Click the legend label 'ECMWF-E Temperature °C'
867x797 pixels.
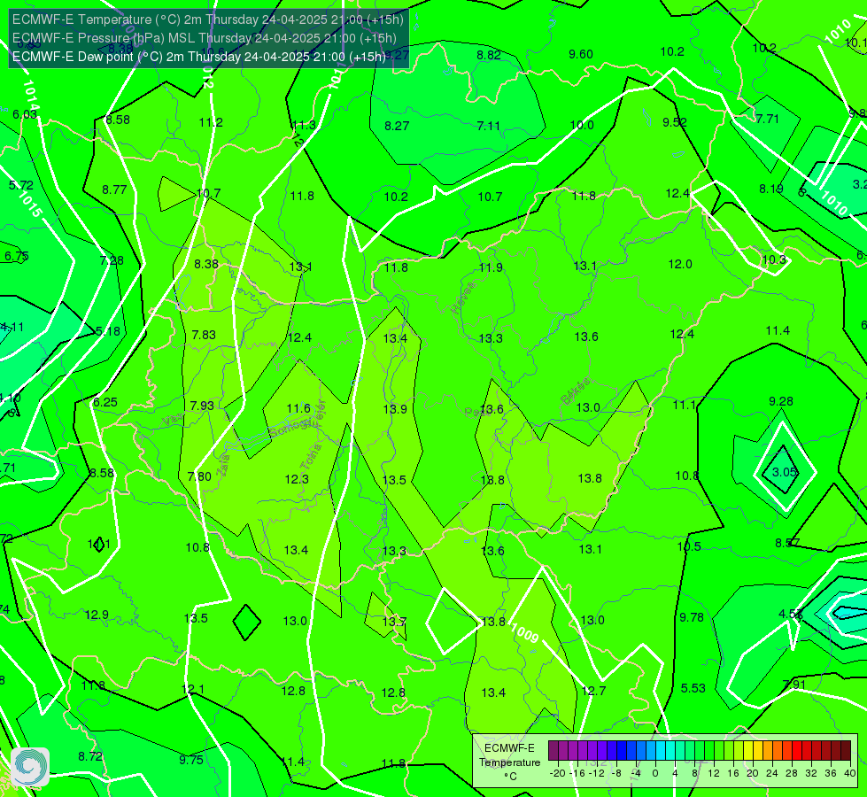509,762
